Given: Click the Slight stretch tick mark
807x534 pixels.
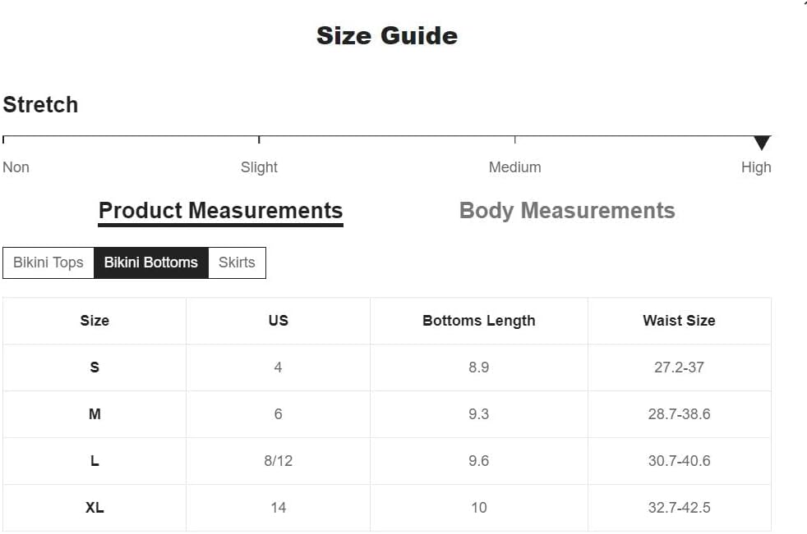Looking at the screenshot, I should pyautogui.click(x=259, y=139).
